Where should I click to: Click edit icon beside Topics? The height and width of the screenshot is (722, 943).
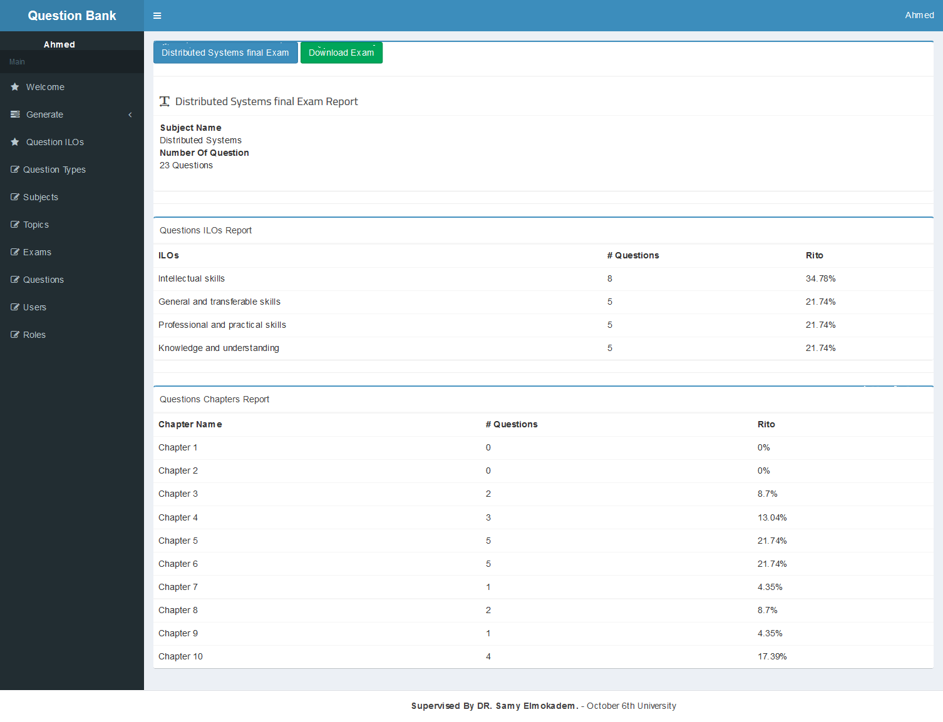(x=15, y=225)
